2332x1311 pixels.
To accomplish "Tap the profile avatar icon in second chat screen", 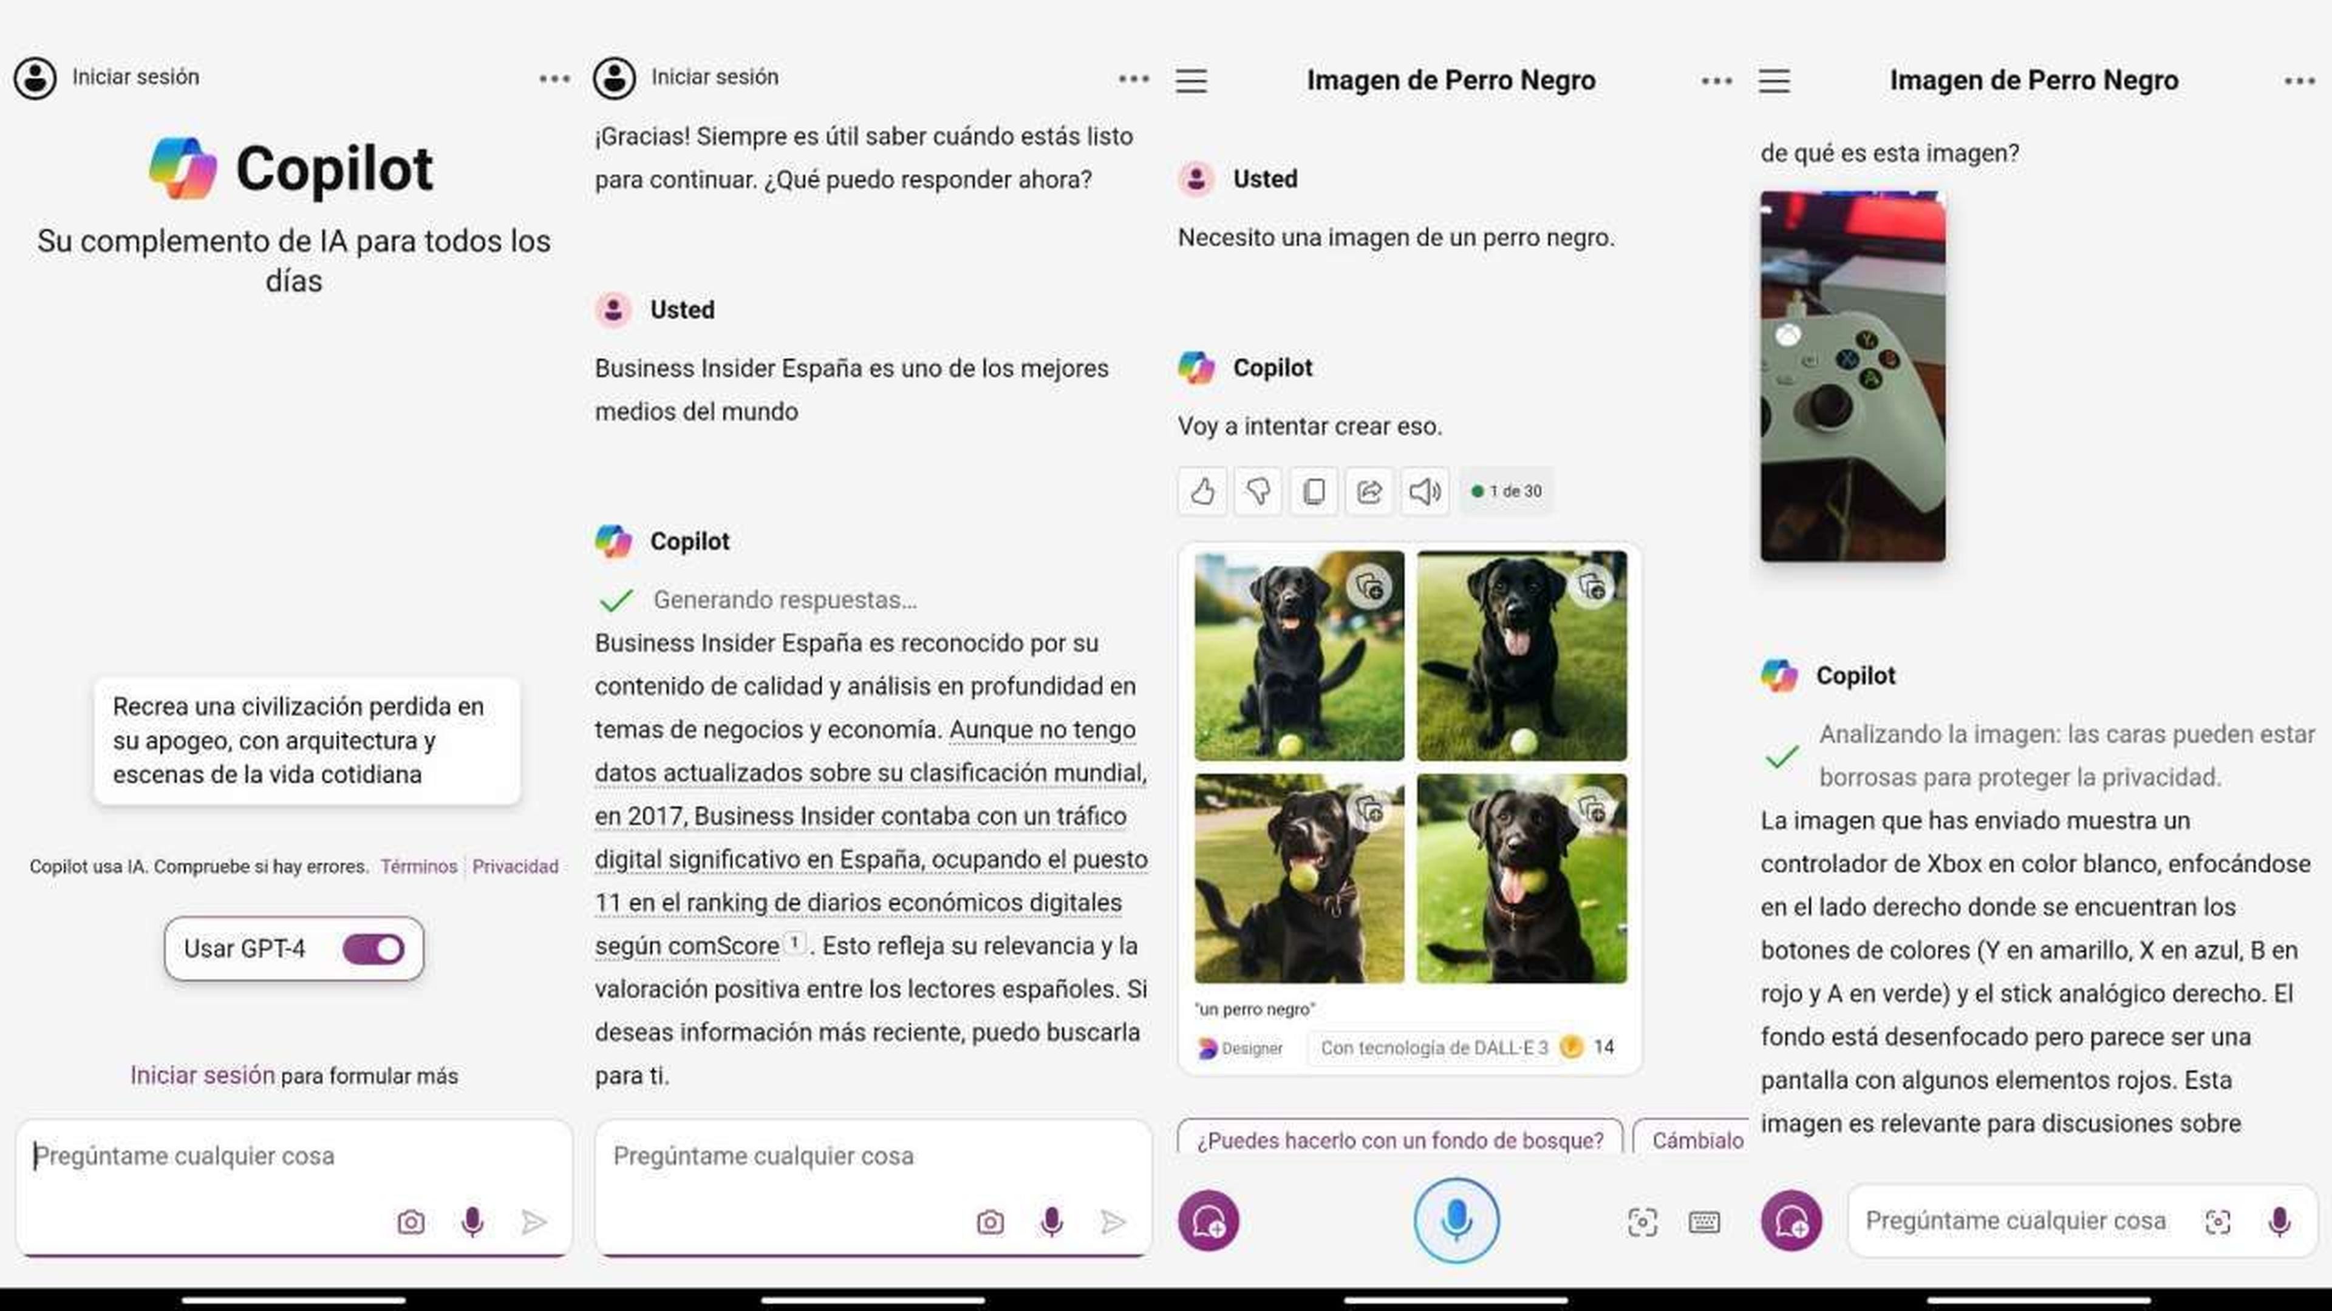I will pyautogui.click(x=615, y=79).
